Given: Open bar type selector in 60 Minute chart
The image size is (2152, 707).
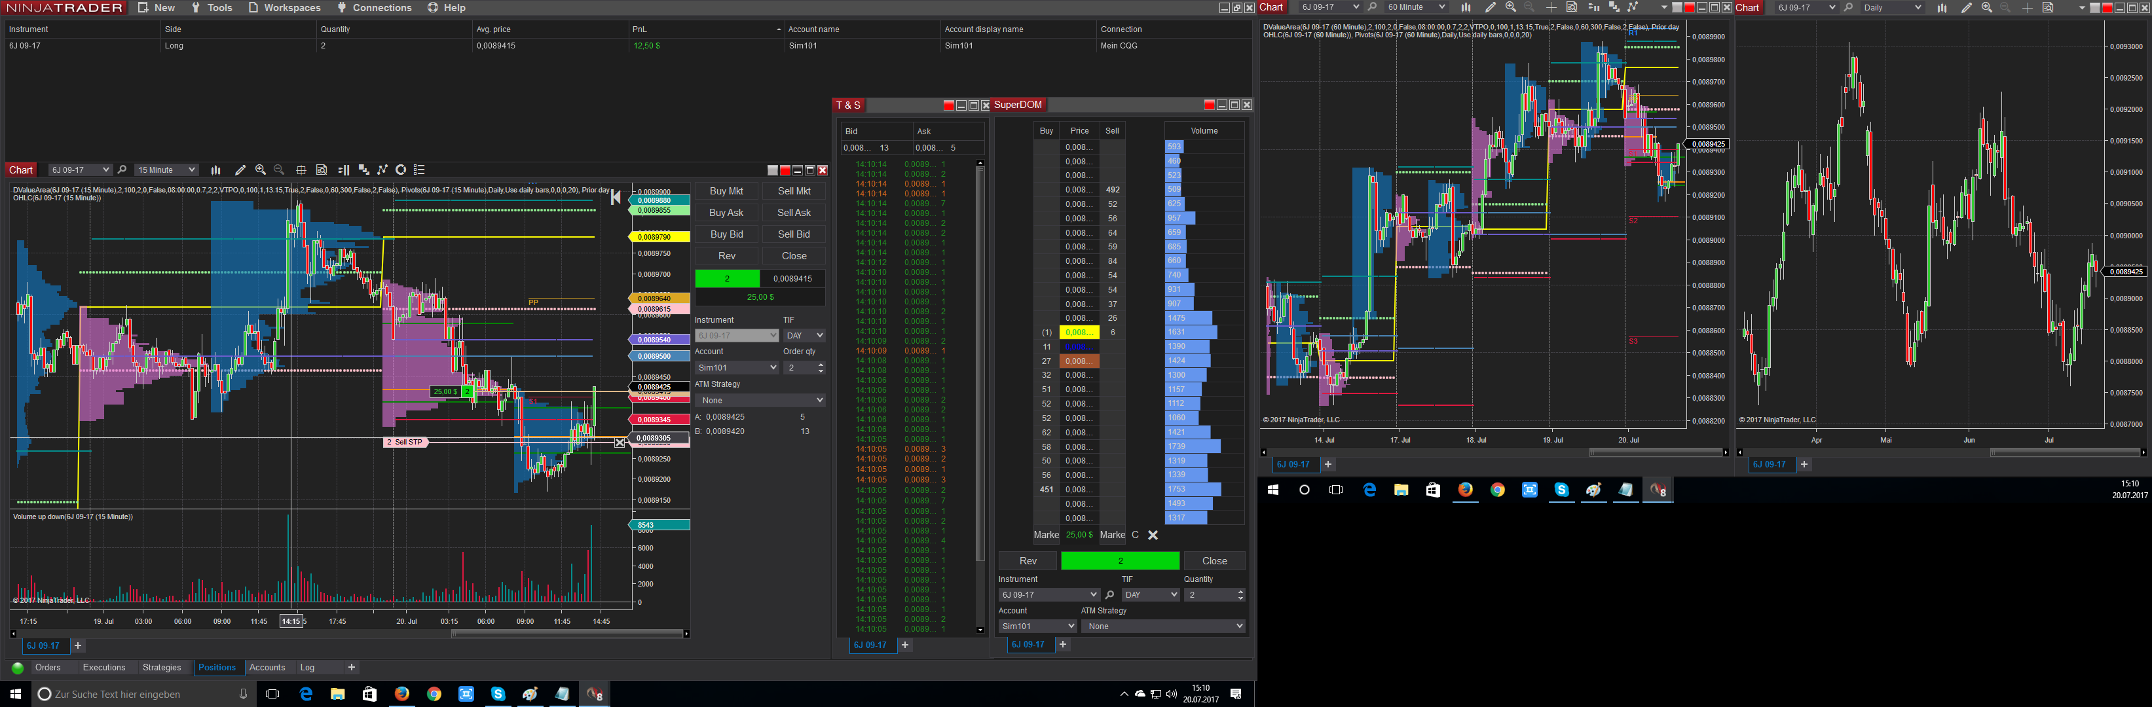Looking at the screenshot, I should [x=1465, y=7].
